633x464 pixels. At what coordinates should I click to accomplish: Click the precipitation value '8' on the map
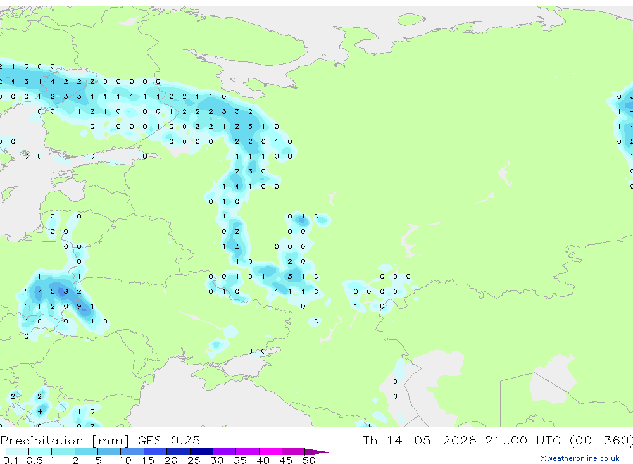pos(66,291)
